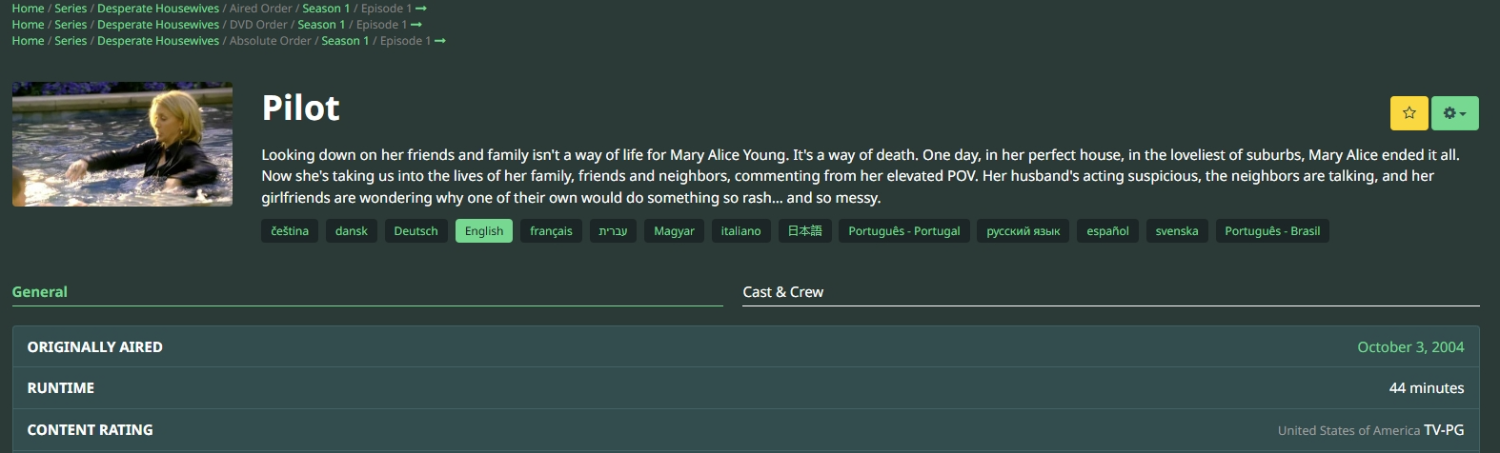1500x453 pixels.
Task: Select Português - Brasil translation
Action: (1271, 231)
